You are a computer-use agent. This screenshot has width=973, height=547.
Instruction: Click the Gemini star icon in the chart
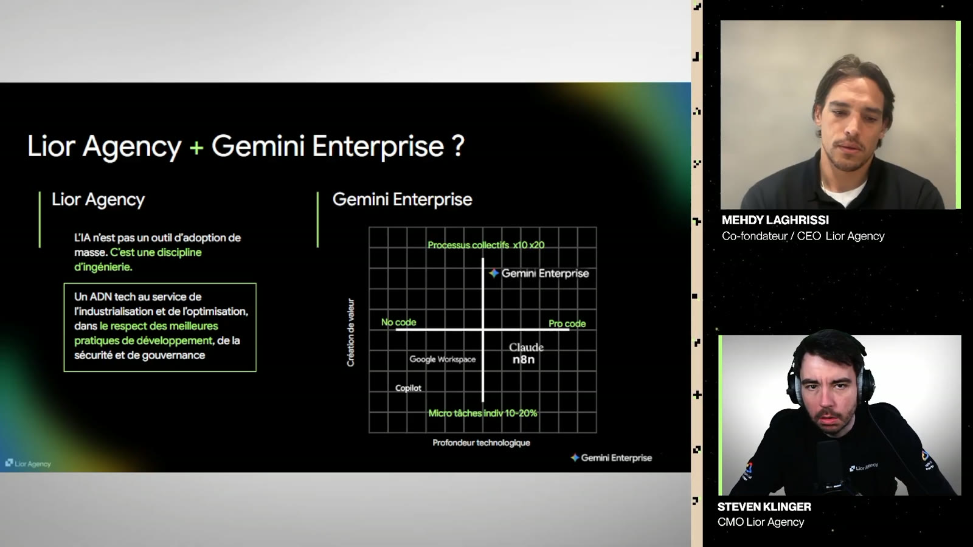(494, 273)
